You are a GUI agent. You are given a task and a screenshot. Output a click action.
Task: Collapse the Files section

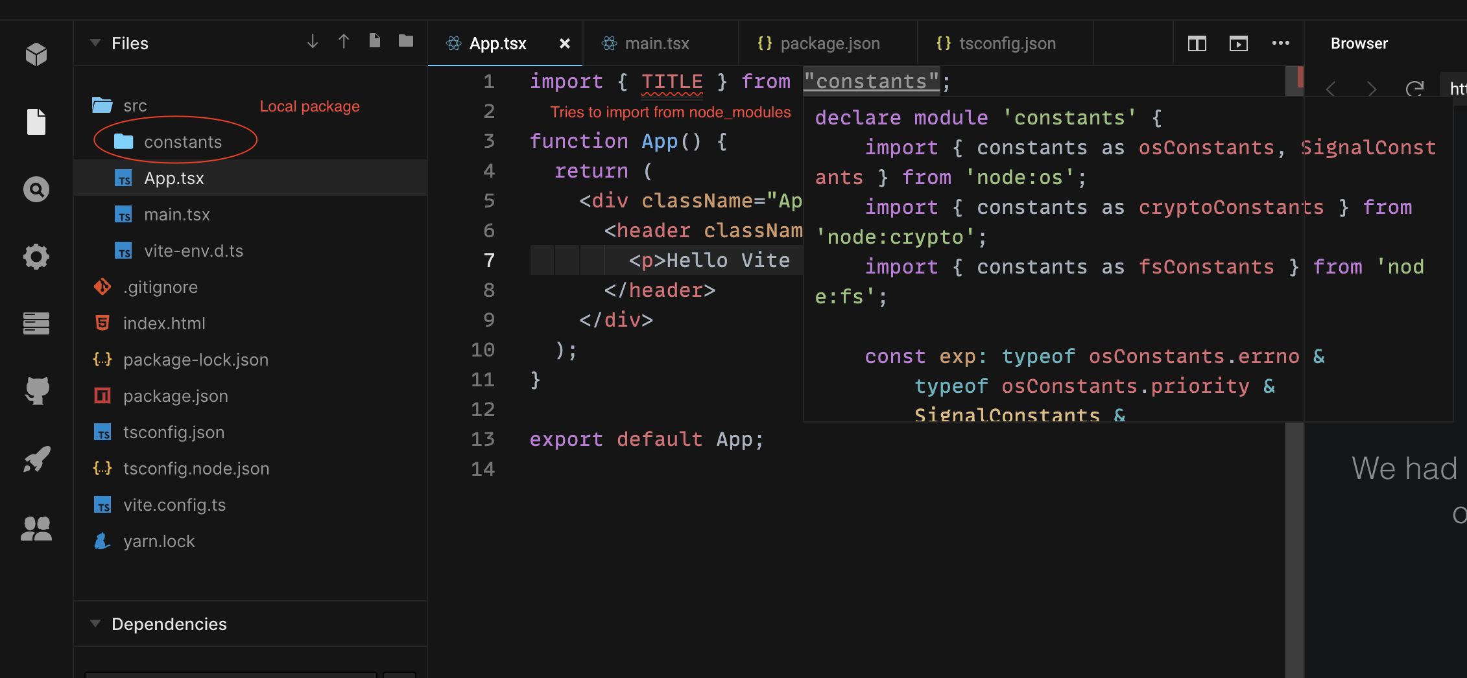pyautogui.click(x=95, y=42)
